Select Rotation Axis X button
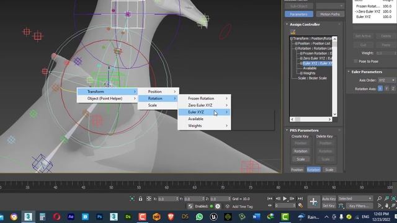Viewport: 397px width, 223px height. point(380,89)
